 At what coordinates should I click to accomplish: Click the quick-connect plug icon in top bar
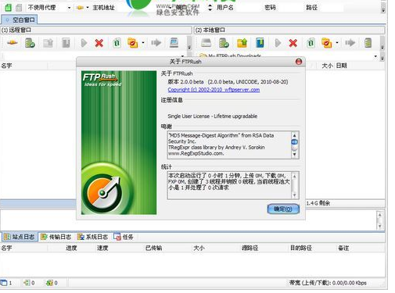coord(81,8)
